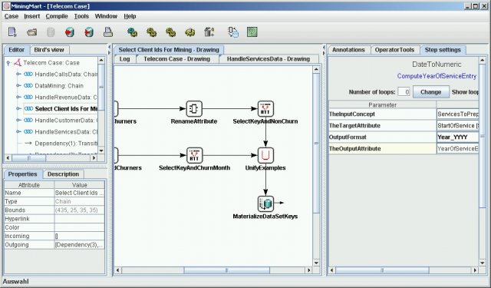This screenshot has height=288, width=491.
Task: Open the Tools menu
Action: [x=81, y=16]
